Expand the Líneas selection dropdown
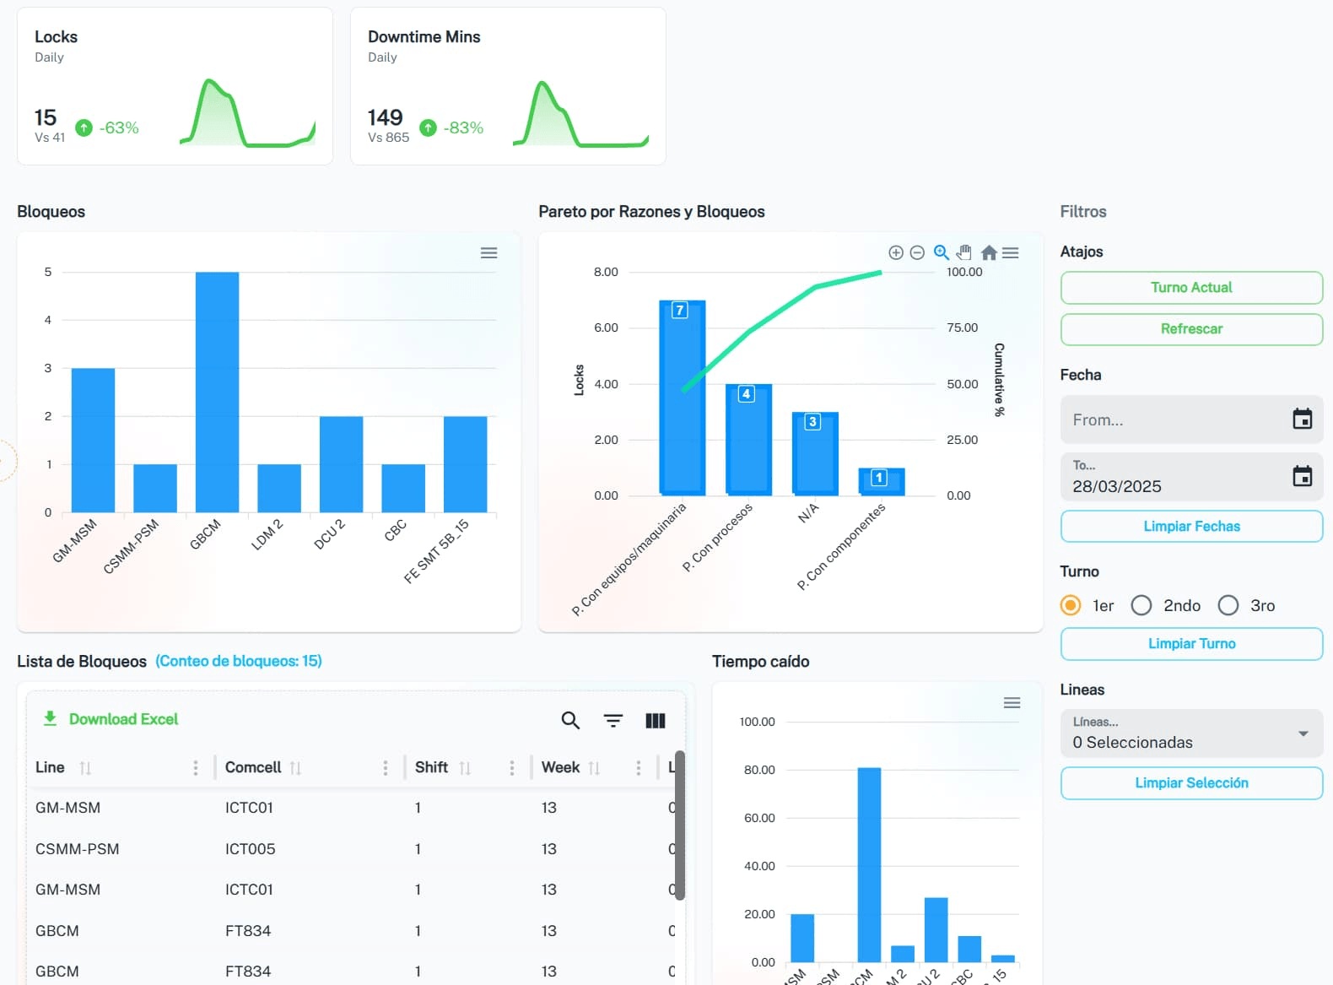The image size is (1333, 985). [x=1303, y=733]
